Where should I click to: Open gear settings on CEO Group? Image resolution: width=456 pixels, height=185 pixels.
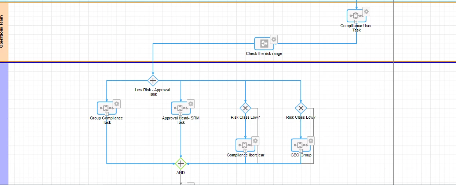[x=311, y=141]
